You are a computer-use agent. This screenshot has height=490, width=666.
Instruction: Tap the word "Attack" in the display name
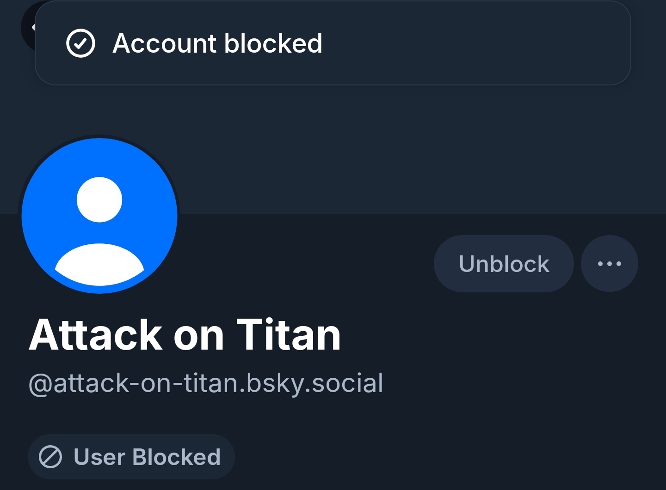96,335
